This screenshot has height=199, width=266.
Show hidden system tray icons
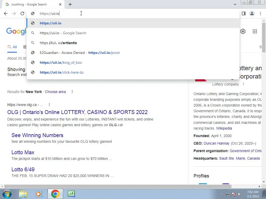click(x=221, y=194)
